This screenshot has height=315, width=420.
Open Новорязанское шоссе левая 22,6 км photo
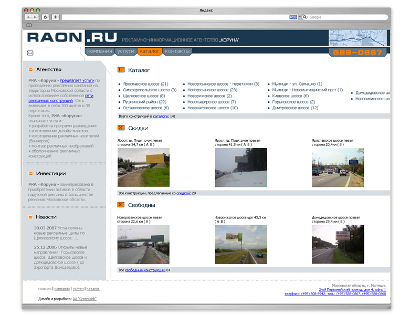(143, 244)
